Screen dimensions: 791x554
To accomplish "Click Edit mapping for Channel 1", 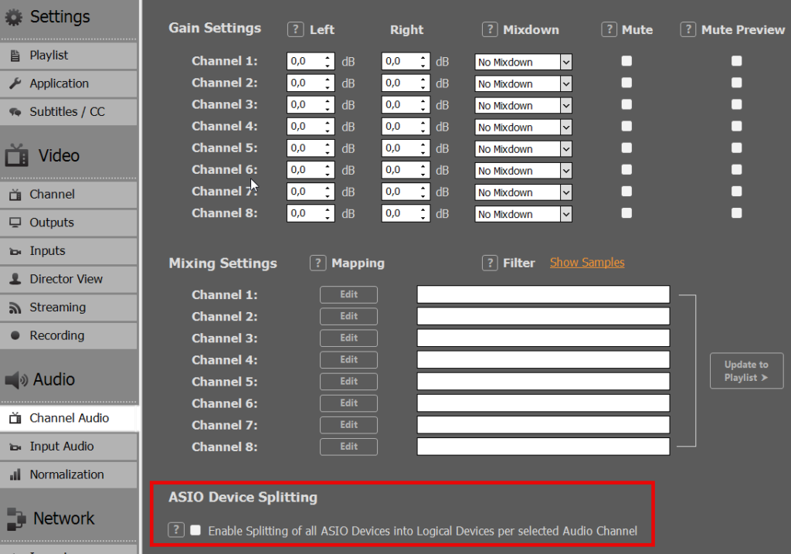I will point(348,294).
